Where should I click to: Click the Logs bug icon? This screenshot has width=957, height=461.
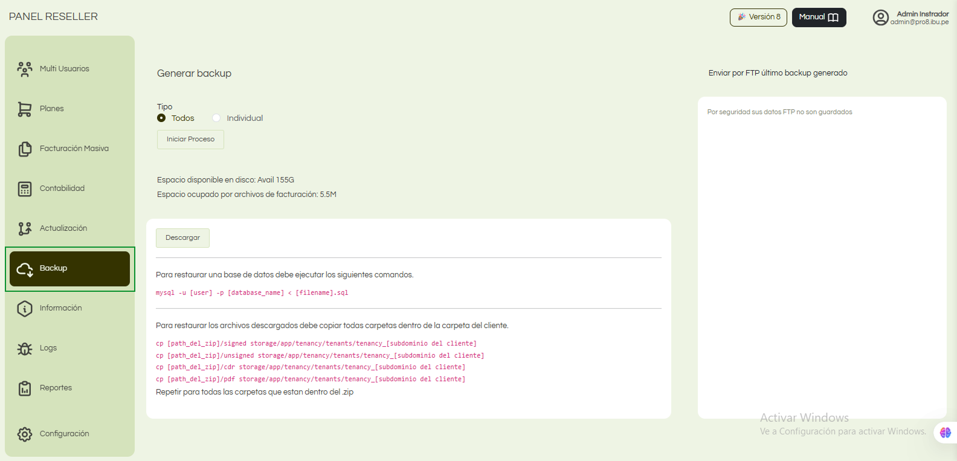click(x=25, y=349)
